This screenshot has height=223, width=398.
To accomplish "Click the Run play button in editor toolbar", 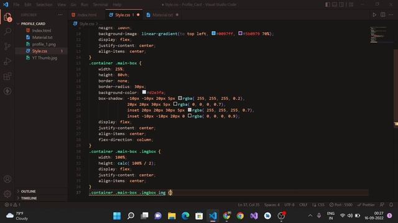I will (x=374, y=15).
